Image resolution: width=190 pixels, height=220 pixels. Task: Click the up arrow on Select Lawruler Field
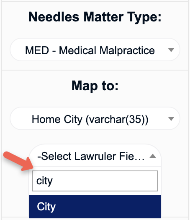point(153,156)
